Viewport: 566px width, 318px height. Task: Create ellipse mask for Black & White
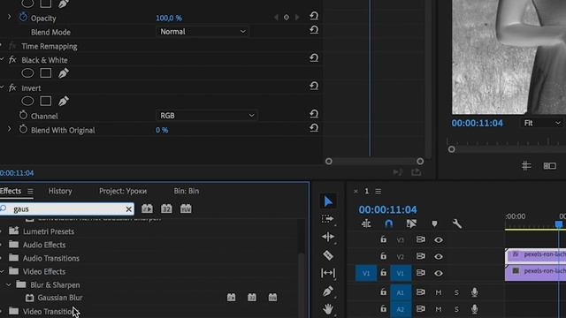27,73
